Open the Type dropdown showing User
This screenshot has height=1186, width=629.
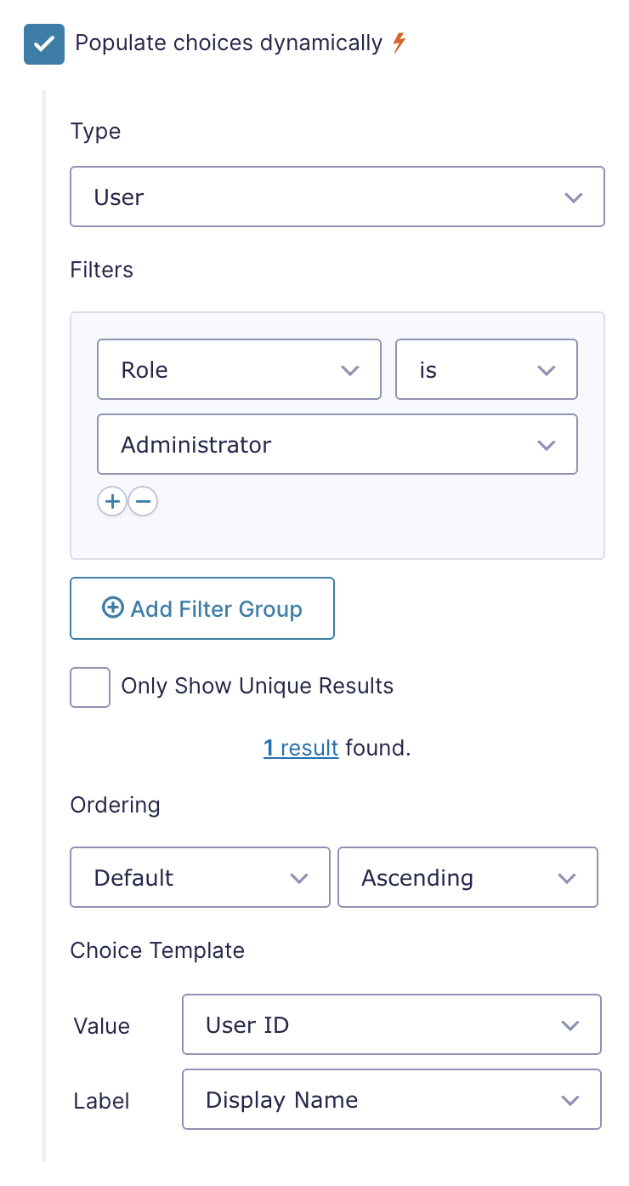(x=337, y=197)
